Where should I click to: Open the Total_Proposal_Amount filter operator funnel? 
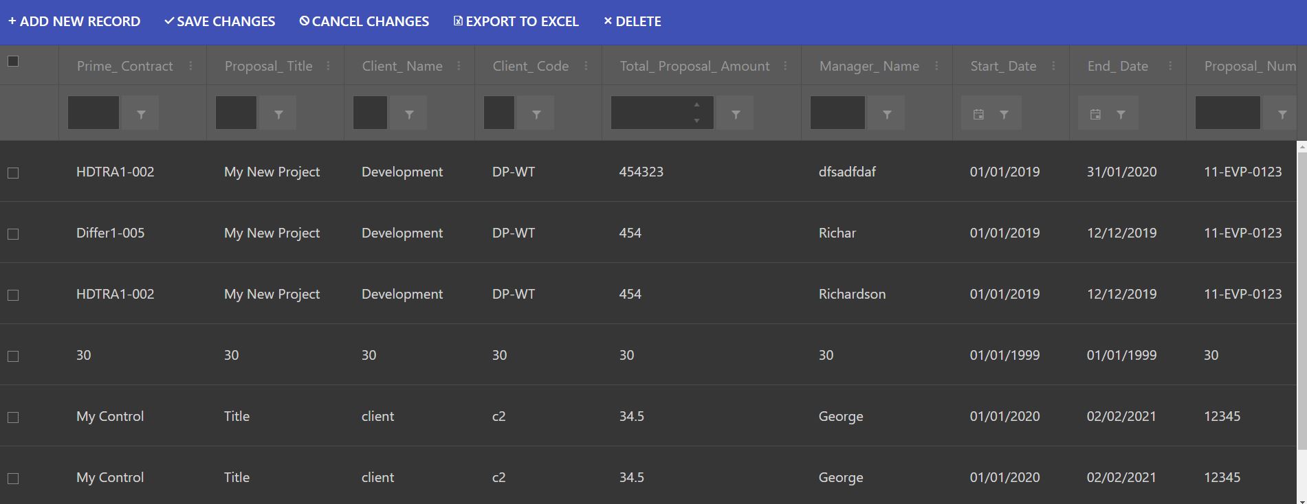click(736, 113)
